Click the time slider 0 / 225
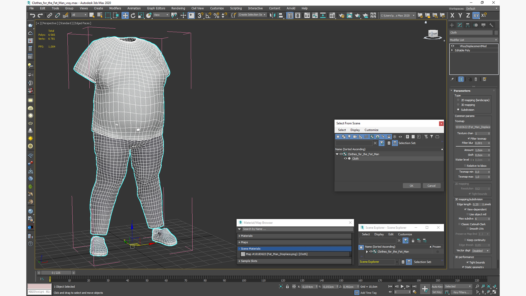Screen dimensions: 526x296 (56, 273)
